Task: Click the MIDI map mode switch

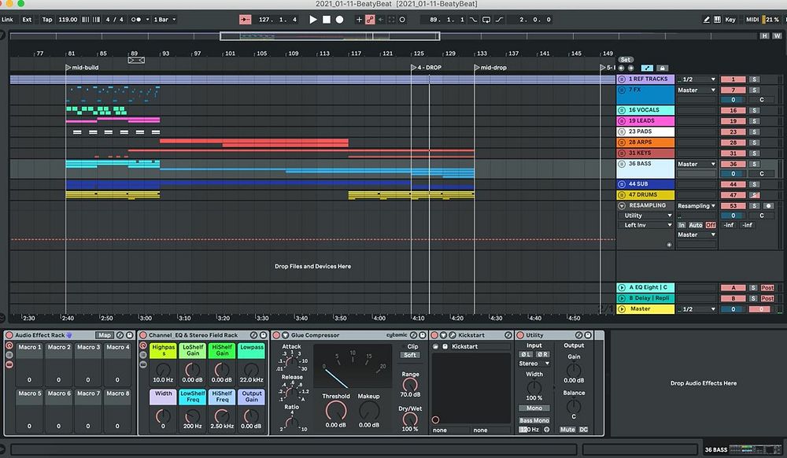Action: 751,19
